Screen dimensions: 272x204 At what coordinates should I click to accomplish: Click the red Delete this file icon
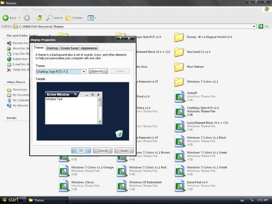(x=9, y=70)
